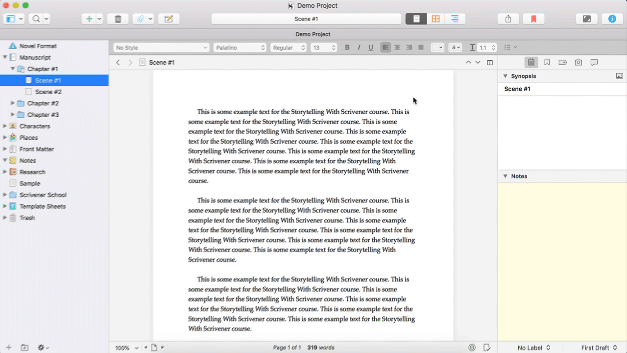Open the Snapshots camera tab in Inspector
The image size is (627, 353).
[579, 62]
